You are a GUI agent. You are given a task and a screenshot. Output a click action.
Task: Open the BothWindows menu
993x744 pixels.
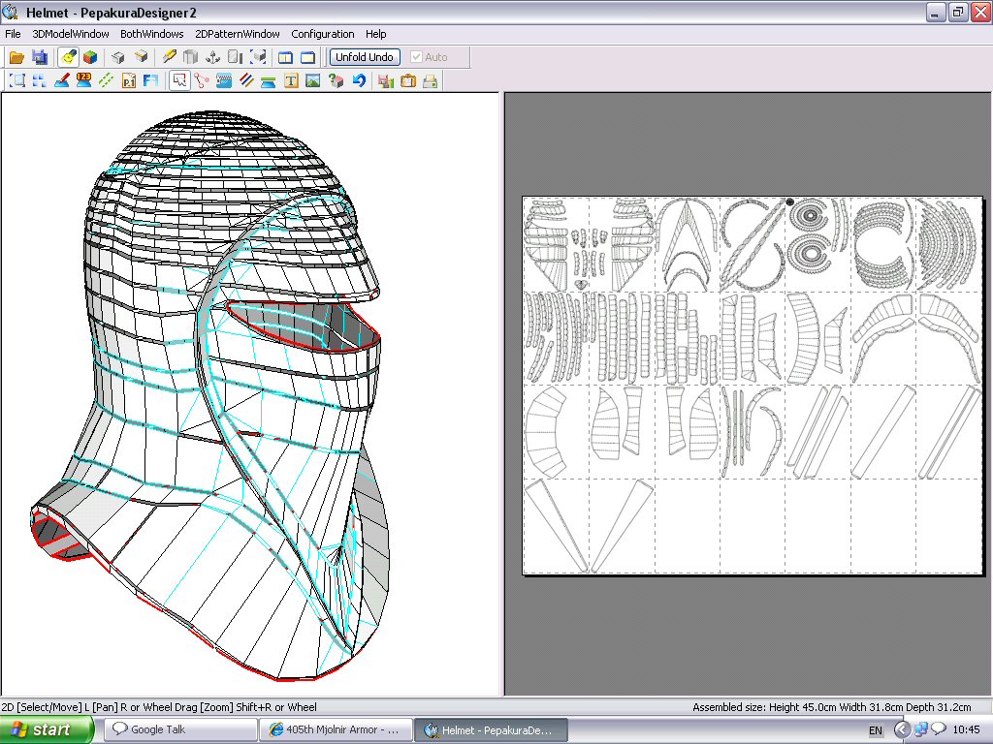[152, 34]
